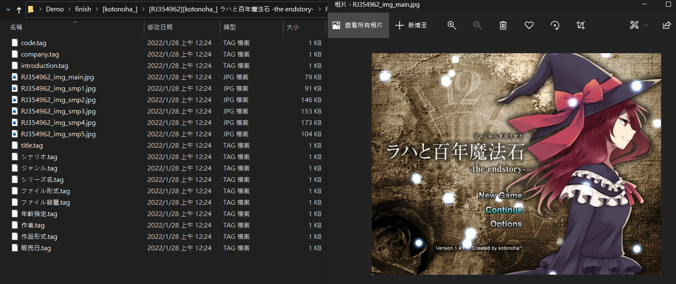The height and width of the screenshot is (284, 676).
Task: Open the recent locations dropdown arrow in Explorer
Action: [x=8, y=9]
